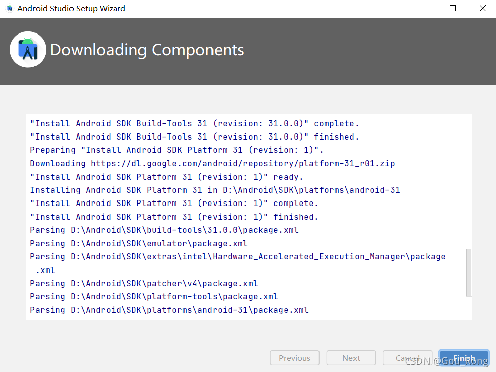Click the log panel vertical scrollbar thumb
Viewport: 496px width, 372px height.
(x=469, y=273)
